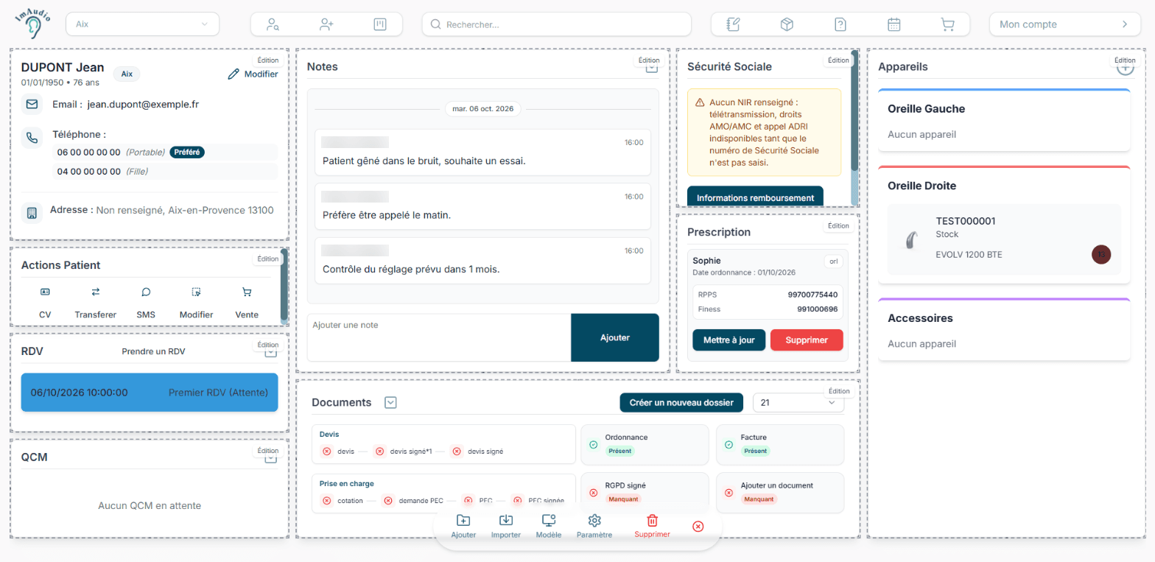The image size is (1155, 562).
Task: Click the Ajouter une note text field
Action: (x=438, y=337)
